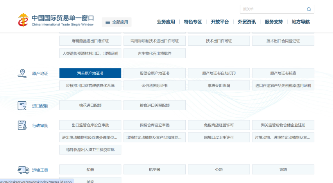Open the 服务支持 navigation menu
The width and height of the screenshot is (333, 183).
pyautogui.click(x=274, y=22)
